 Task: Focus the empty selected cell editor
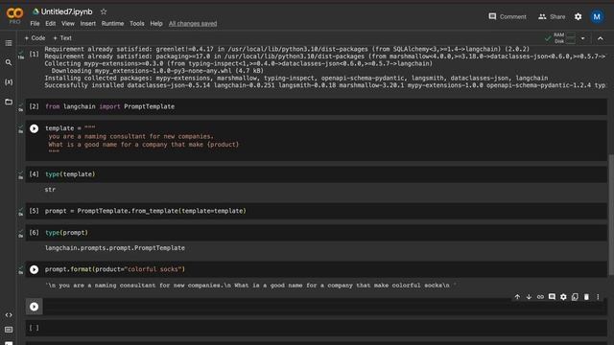pyautogui.click(x=325, y=307)
